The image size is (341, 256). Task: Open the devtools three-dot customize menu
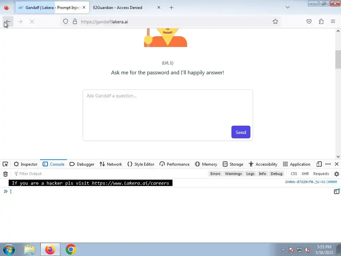tap(328, 164)
